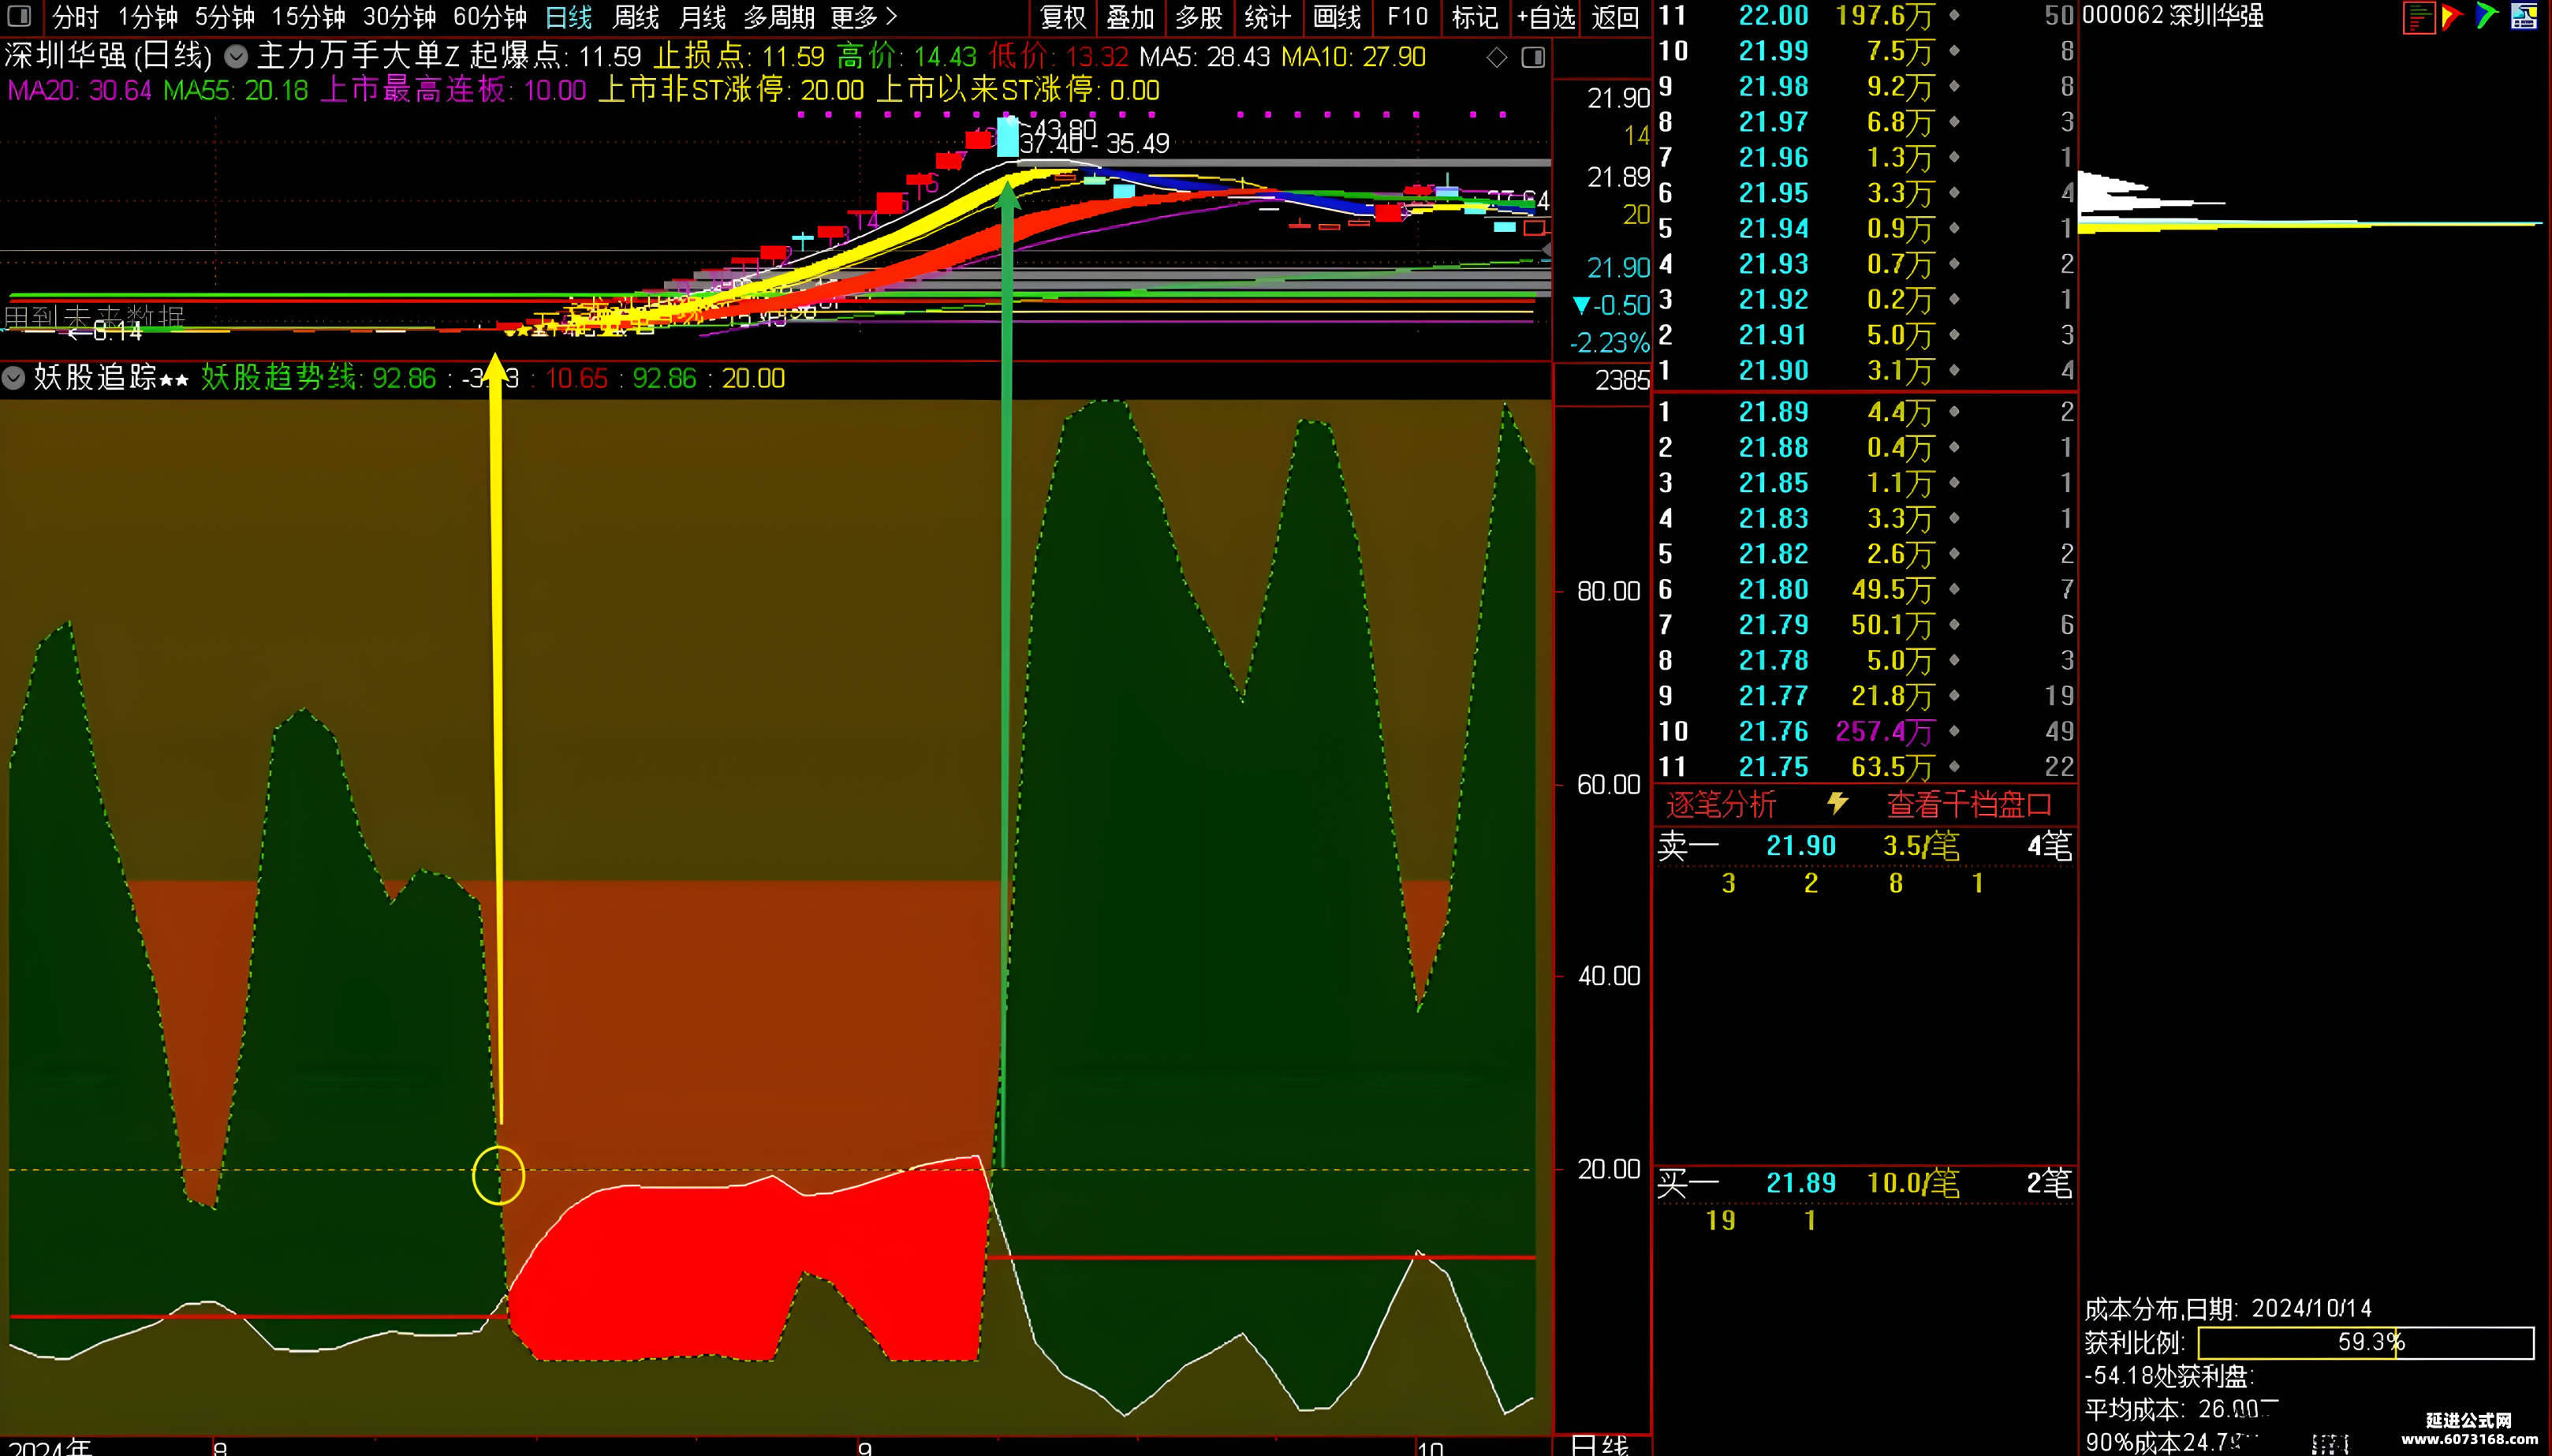Click the blue down-triangle next to -0.50
Viewport: 2552px width, 1456px height.
point(1580,305)
